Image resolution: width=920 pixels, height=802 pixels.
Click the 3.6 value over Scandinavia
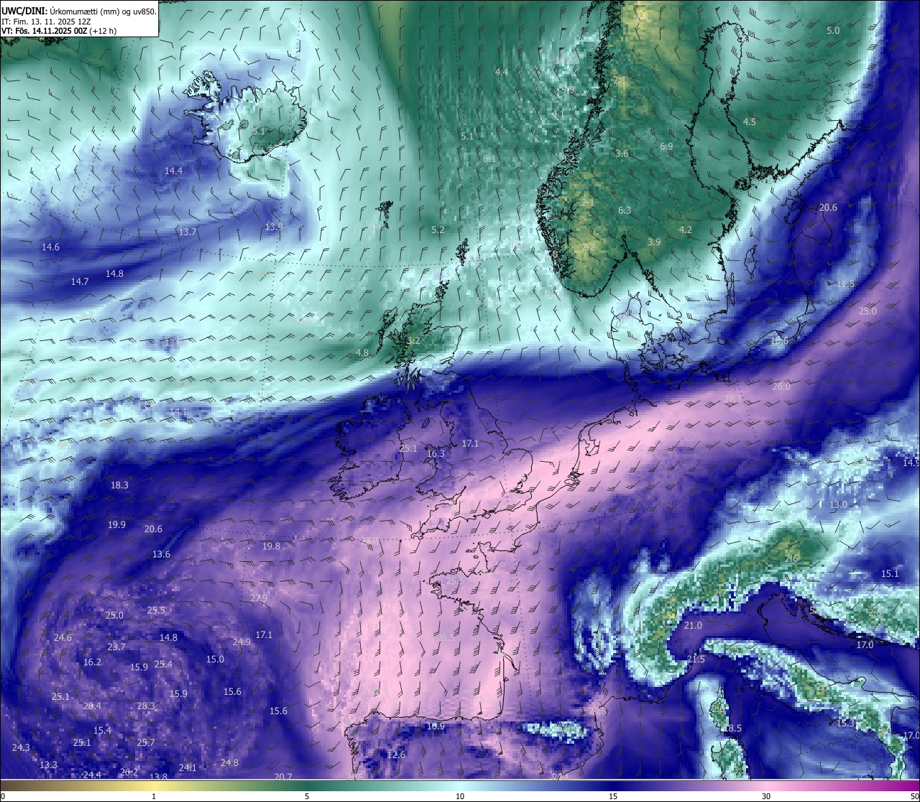pyautogui.click(x=622, y=153)
